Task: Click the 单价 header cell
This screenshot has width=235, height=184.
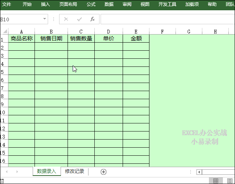Action: click(x=109, y=39)
